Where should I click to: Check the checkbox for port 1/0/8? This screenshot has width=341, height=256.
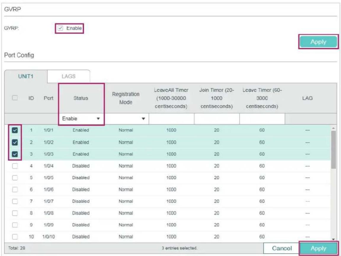(15, 213)
